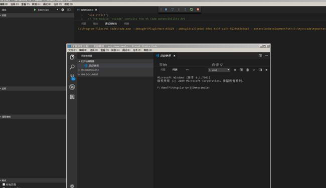Kill terminal using trash icon
Viewport: 326px width, 188px height.
(x=247, y=70)
